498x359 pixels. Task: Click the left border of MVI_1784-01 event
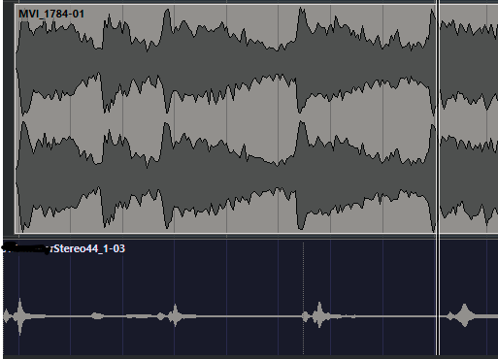15,118
